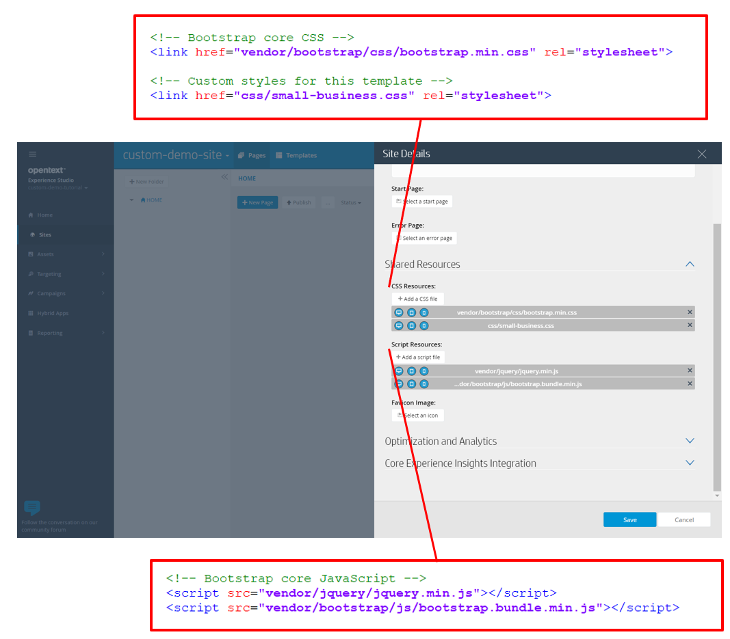This screenshot has width=730, height=639.
Task: Click the Add a CSS file button
Action: click(x=417, y=298)
